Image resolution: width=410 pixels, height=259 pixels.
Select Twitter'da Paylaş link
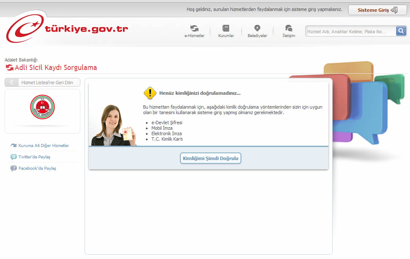click(x=34, y=157)
